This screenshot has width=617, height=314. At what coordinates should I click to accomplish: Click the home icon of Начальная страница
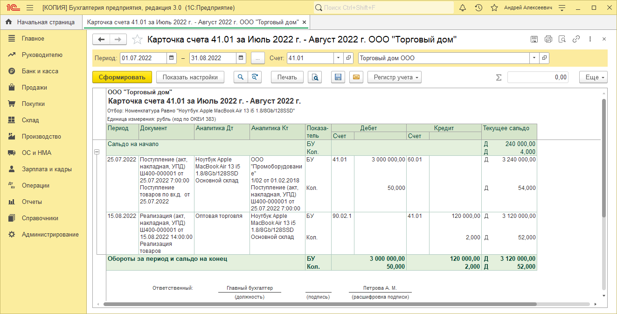pos(8,22)
